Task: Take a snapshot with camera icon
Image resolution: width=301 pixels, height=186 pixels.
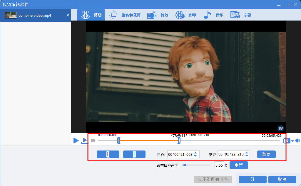Action: click(287, 141)
